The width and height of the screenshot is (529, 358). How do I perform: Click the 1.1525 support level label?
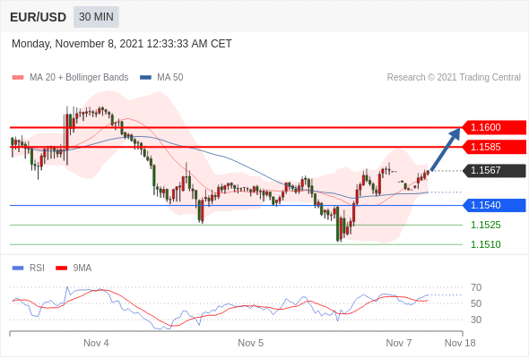pyautogui.click(x=486, y=225)
